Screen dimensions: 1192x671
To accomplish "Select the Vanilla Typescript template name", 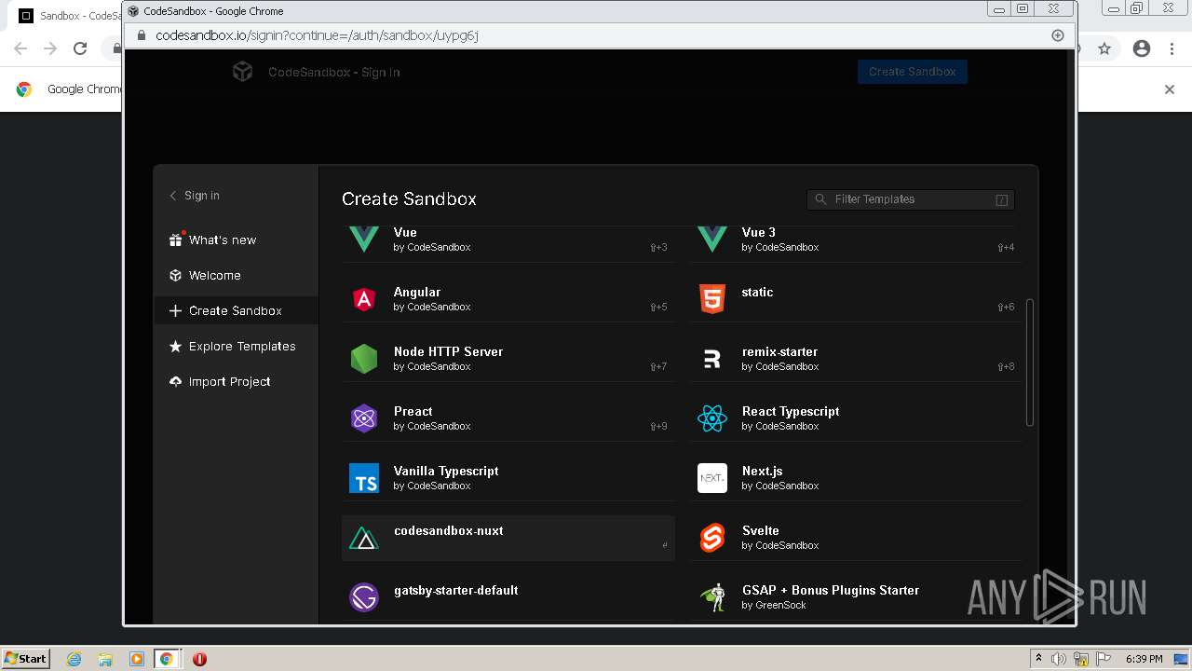I will [446, 471].
